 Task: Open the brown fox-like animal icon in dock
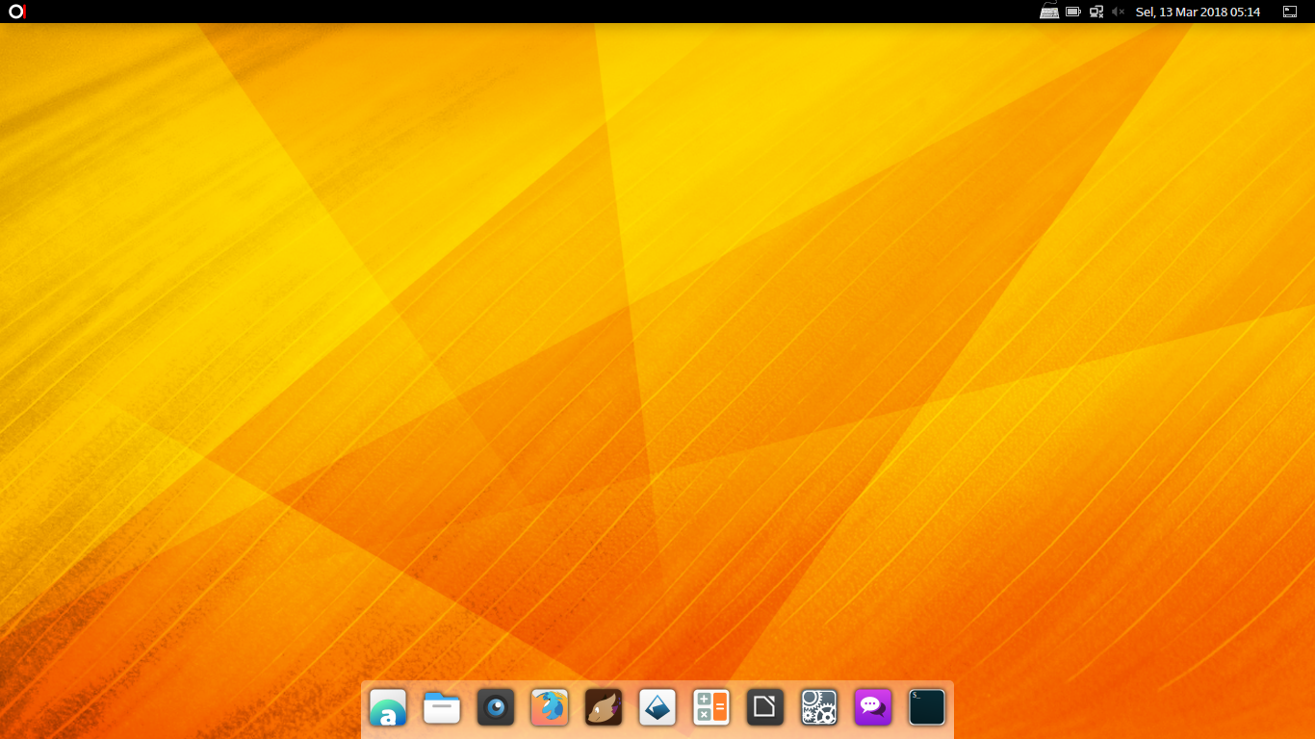coord(604,708)
